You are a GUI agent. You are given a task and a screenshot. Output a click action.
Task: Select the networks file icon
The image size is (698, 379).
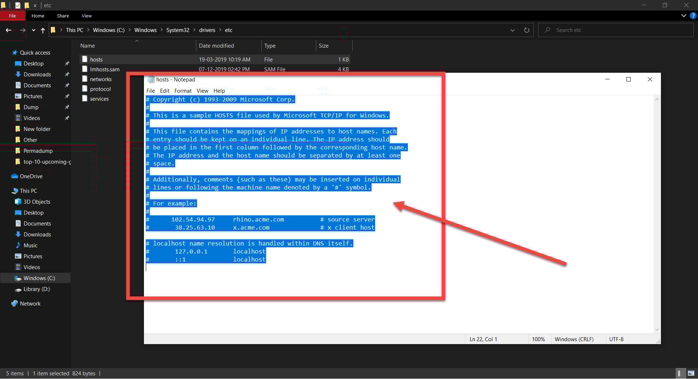point(85,79)
